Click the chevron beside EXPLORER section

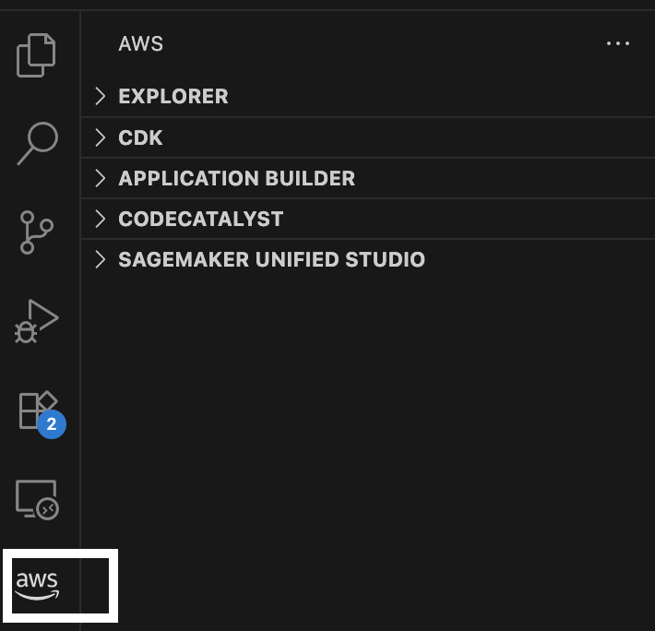click(x=101, y=96)
